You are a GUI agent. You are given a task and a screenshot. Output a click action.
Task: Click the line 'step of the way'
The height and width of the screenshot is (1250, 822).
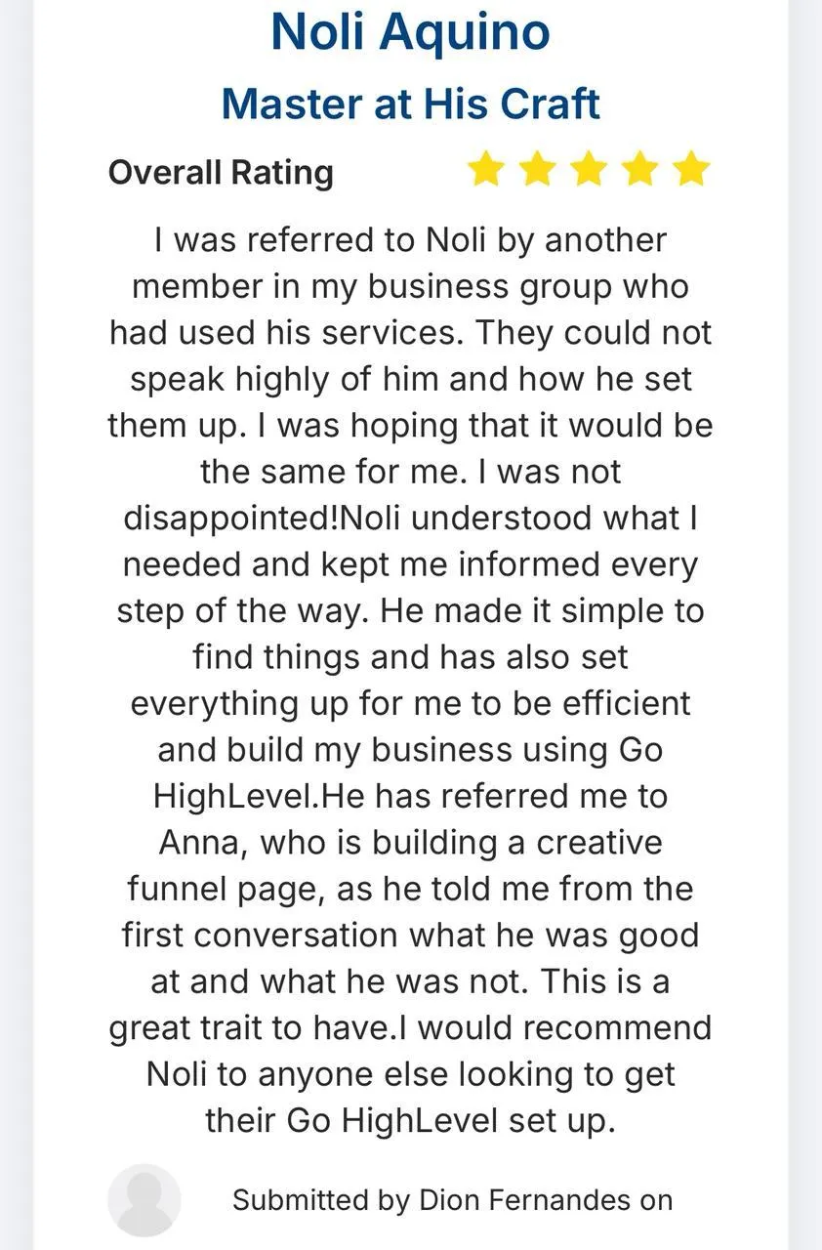pos(411,611)
